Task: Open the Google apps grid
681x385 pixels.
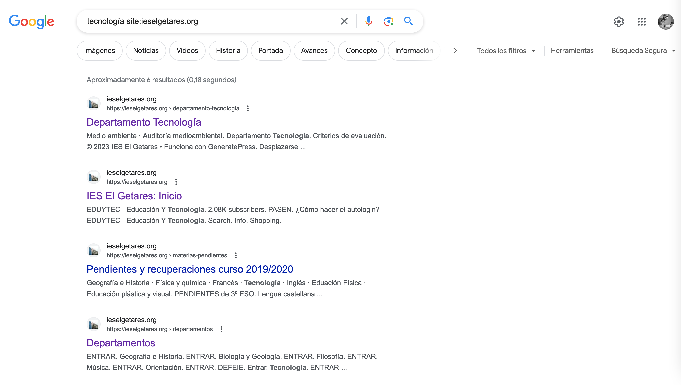Action: (x=642, y=21)
